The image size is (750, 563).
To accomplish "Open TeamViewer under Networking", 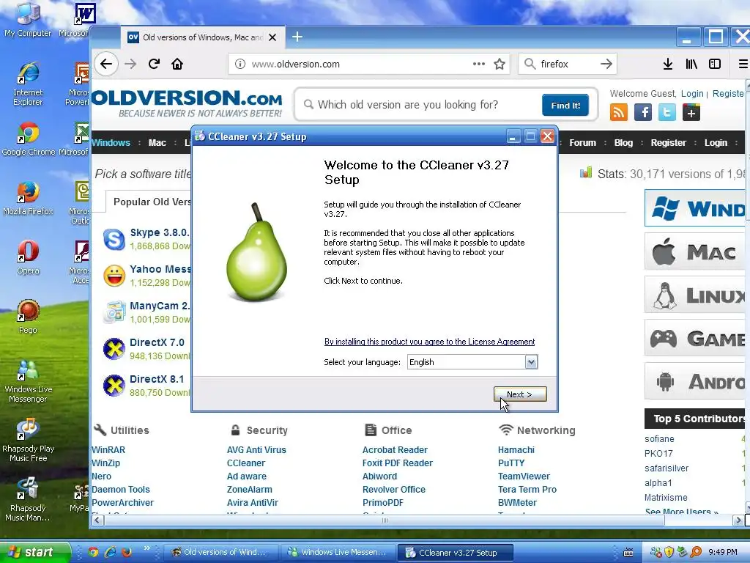I will (524, 476).
